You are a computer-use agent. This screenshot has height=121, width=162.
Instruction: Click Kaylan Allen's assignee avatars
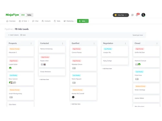pos(43,65)
